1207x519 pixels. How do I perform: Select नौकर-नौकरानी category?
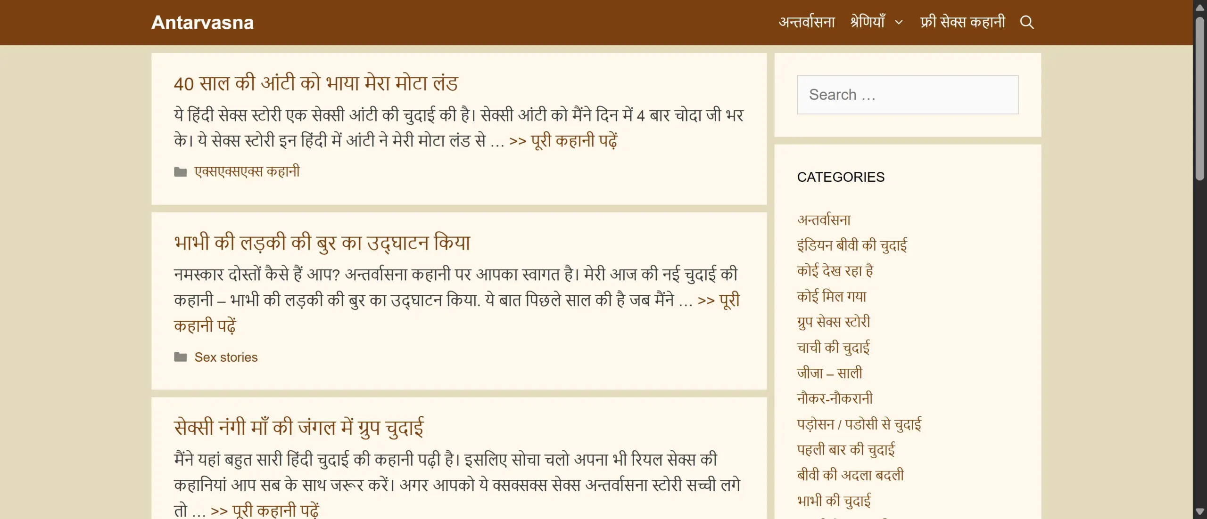[835, 398]
